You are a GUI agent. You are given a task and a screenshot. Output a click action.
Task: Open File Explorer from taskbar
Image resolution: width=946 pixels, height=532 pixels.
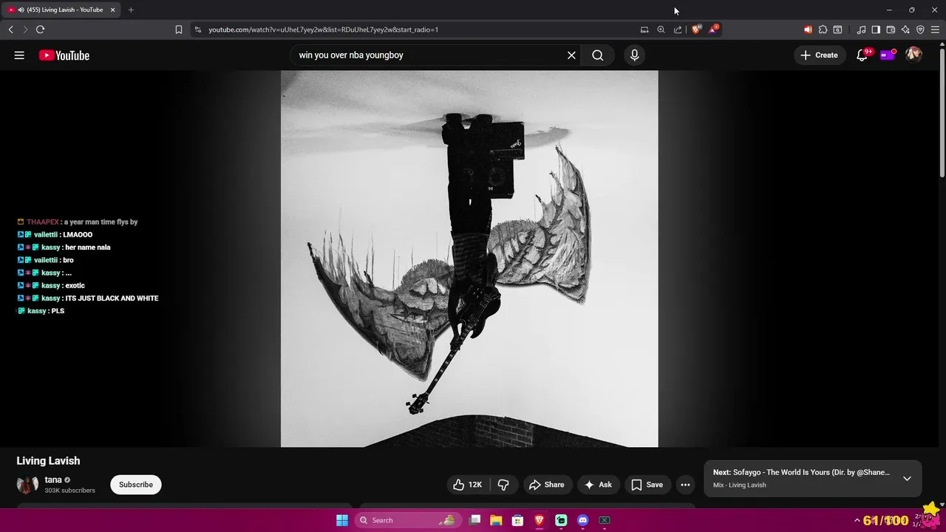(x=496, y=520)
